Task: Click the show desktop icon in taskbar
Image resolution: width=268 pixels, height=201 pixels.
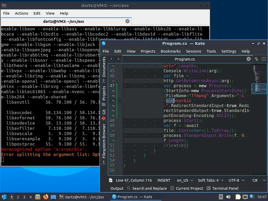Action: point(53,197)
